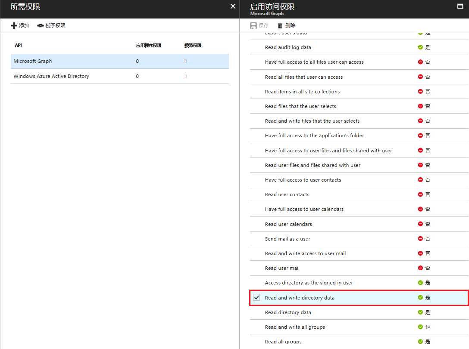Select Read user calendars permission row
The height and width of the screenshot is (349, 469).
click(288, 224)
